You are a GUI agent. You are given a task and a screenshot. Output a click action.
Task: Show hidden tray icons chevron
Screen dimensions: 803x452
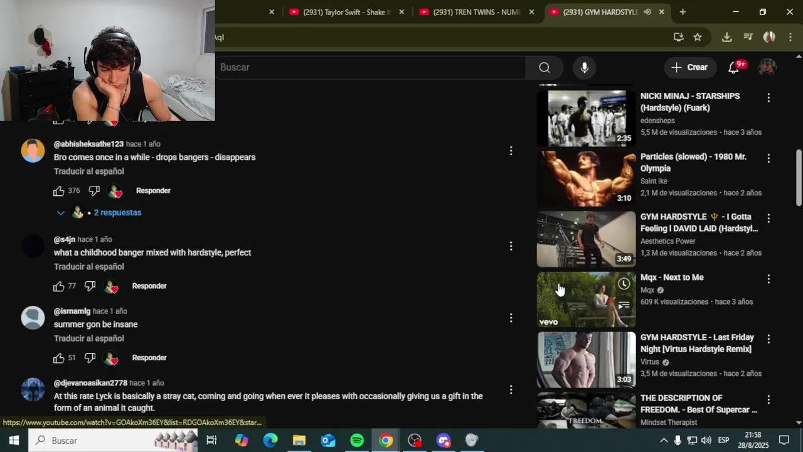(x=664, y=440)
